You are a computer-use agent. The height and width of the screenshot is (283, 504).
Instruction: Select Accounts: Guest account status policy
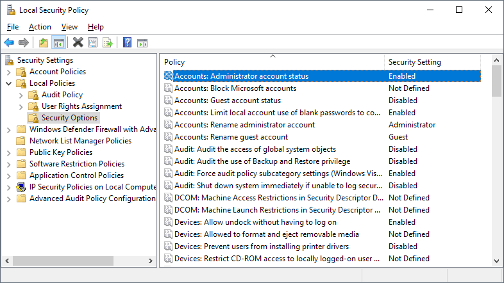pyautogui.click(x=323, y=101)
